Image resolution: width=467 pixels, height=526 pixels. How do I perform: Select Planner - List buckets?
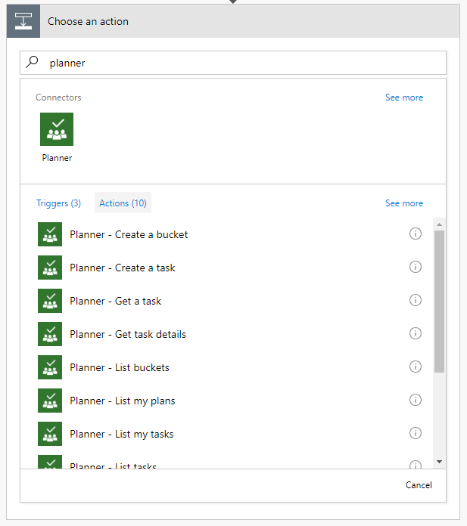tap(120, 367)
